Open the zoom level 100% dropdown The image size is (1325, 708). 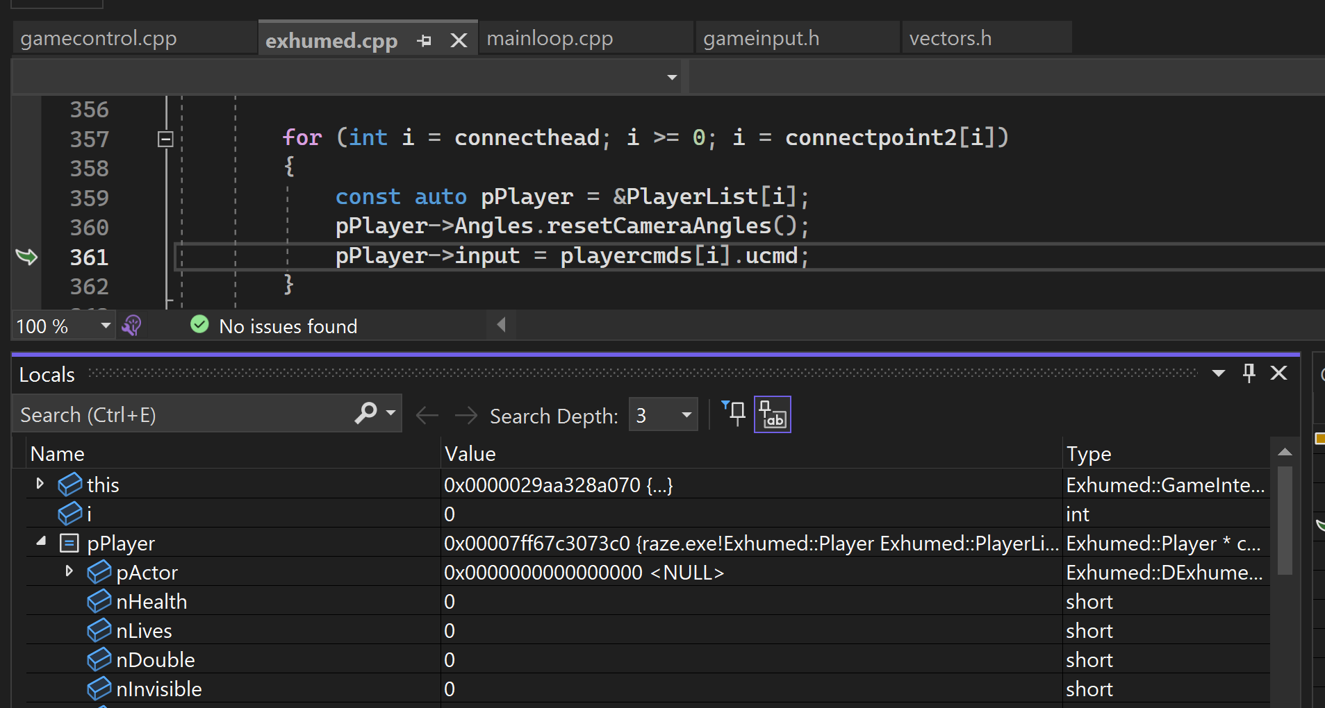point(106,326)
